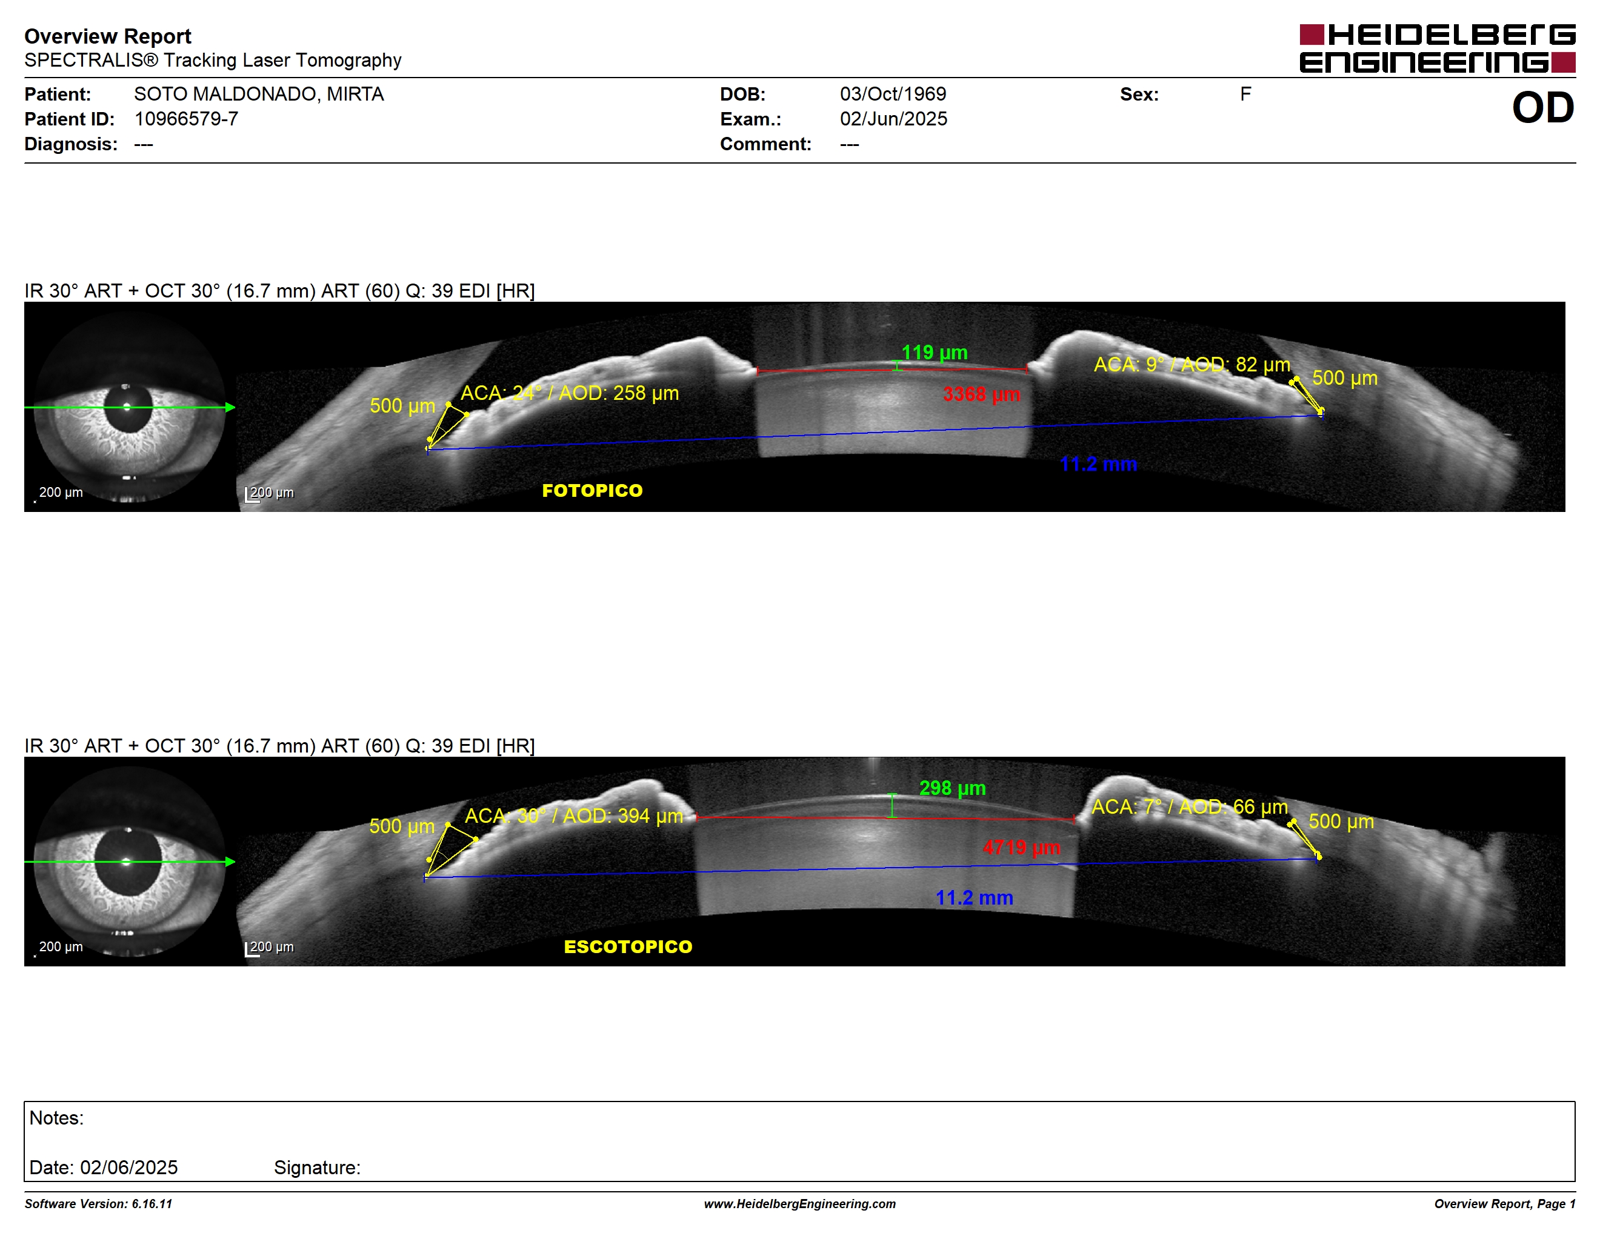
Task: Click the Diagnosis label
Action: (70, 144)
